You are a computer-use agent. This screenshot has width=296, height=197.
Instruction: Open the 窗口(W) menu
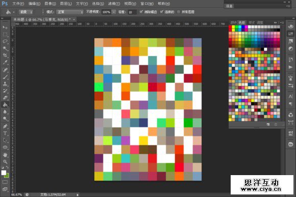[x=147, y=4]
